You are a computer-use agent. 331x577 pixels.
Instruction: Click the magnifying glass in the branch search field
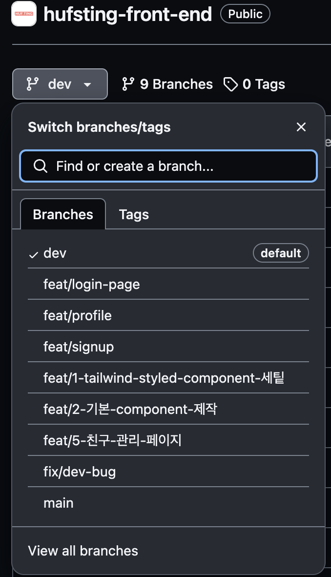click(40, 166)
